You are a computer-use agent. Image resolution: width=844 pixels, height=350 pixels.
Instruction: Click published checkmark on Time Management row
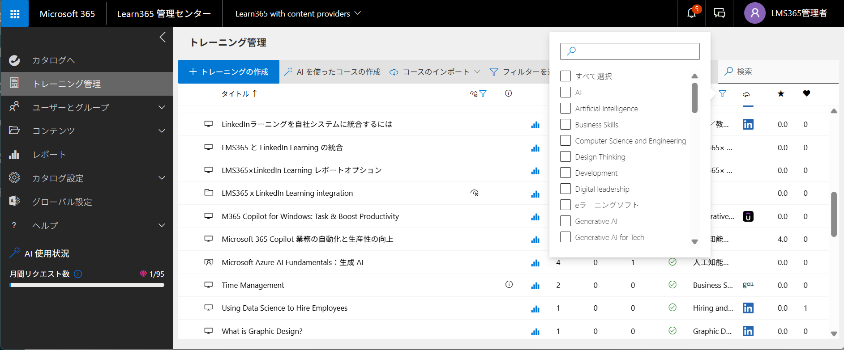point(673,285)
